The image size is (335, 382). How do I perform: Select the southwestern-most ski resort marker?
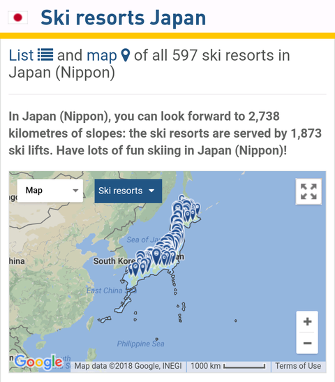(131, 270)
